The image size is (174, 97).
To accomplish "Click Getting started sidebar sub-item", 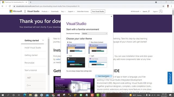I will [x=31, y=55].
